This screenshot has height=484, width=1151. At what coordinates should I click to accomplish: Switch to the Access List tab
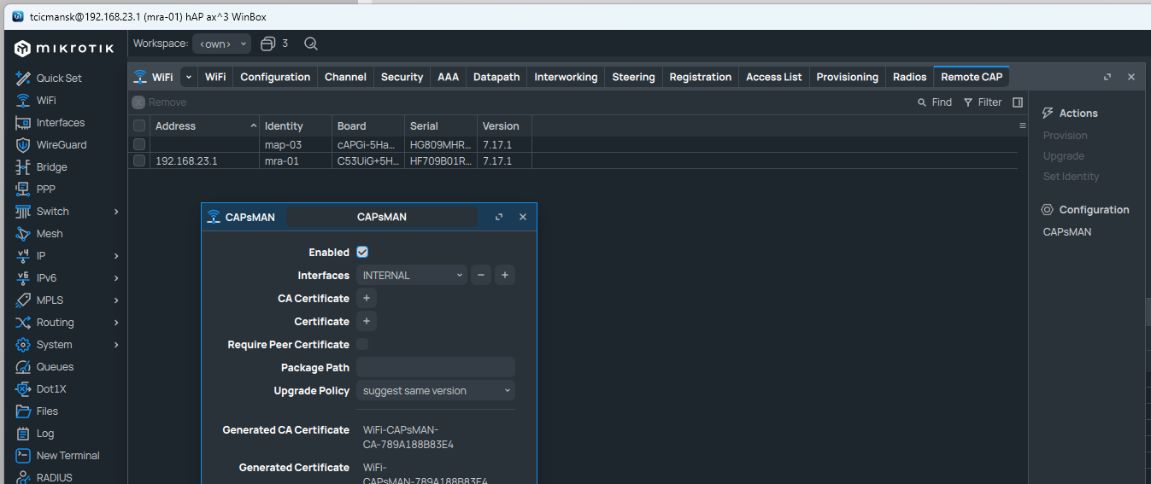point(774,77)
